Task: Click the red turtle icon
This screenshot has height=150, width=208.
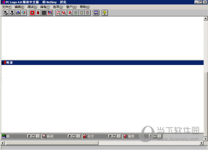Action: tap(38, 13)
